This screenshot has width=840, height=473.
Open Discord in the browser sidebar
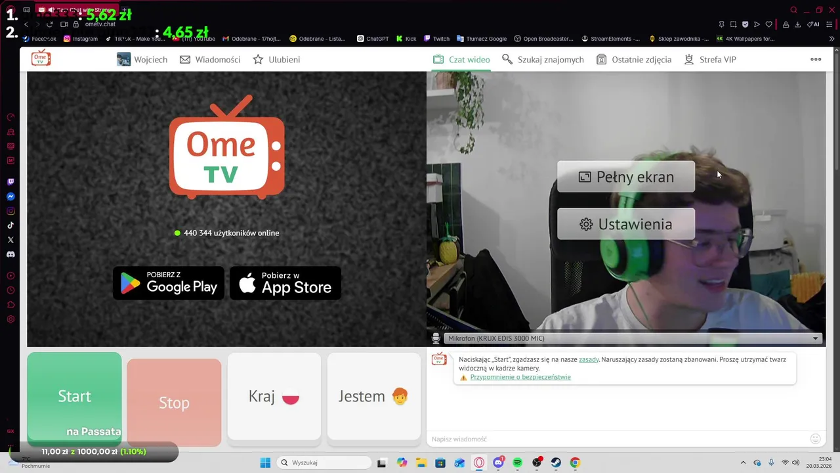tap(10, 254)
